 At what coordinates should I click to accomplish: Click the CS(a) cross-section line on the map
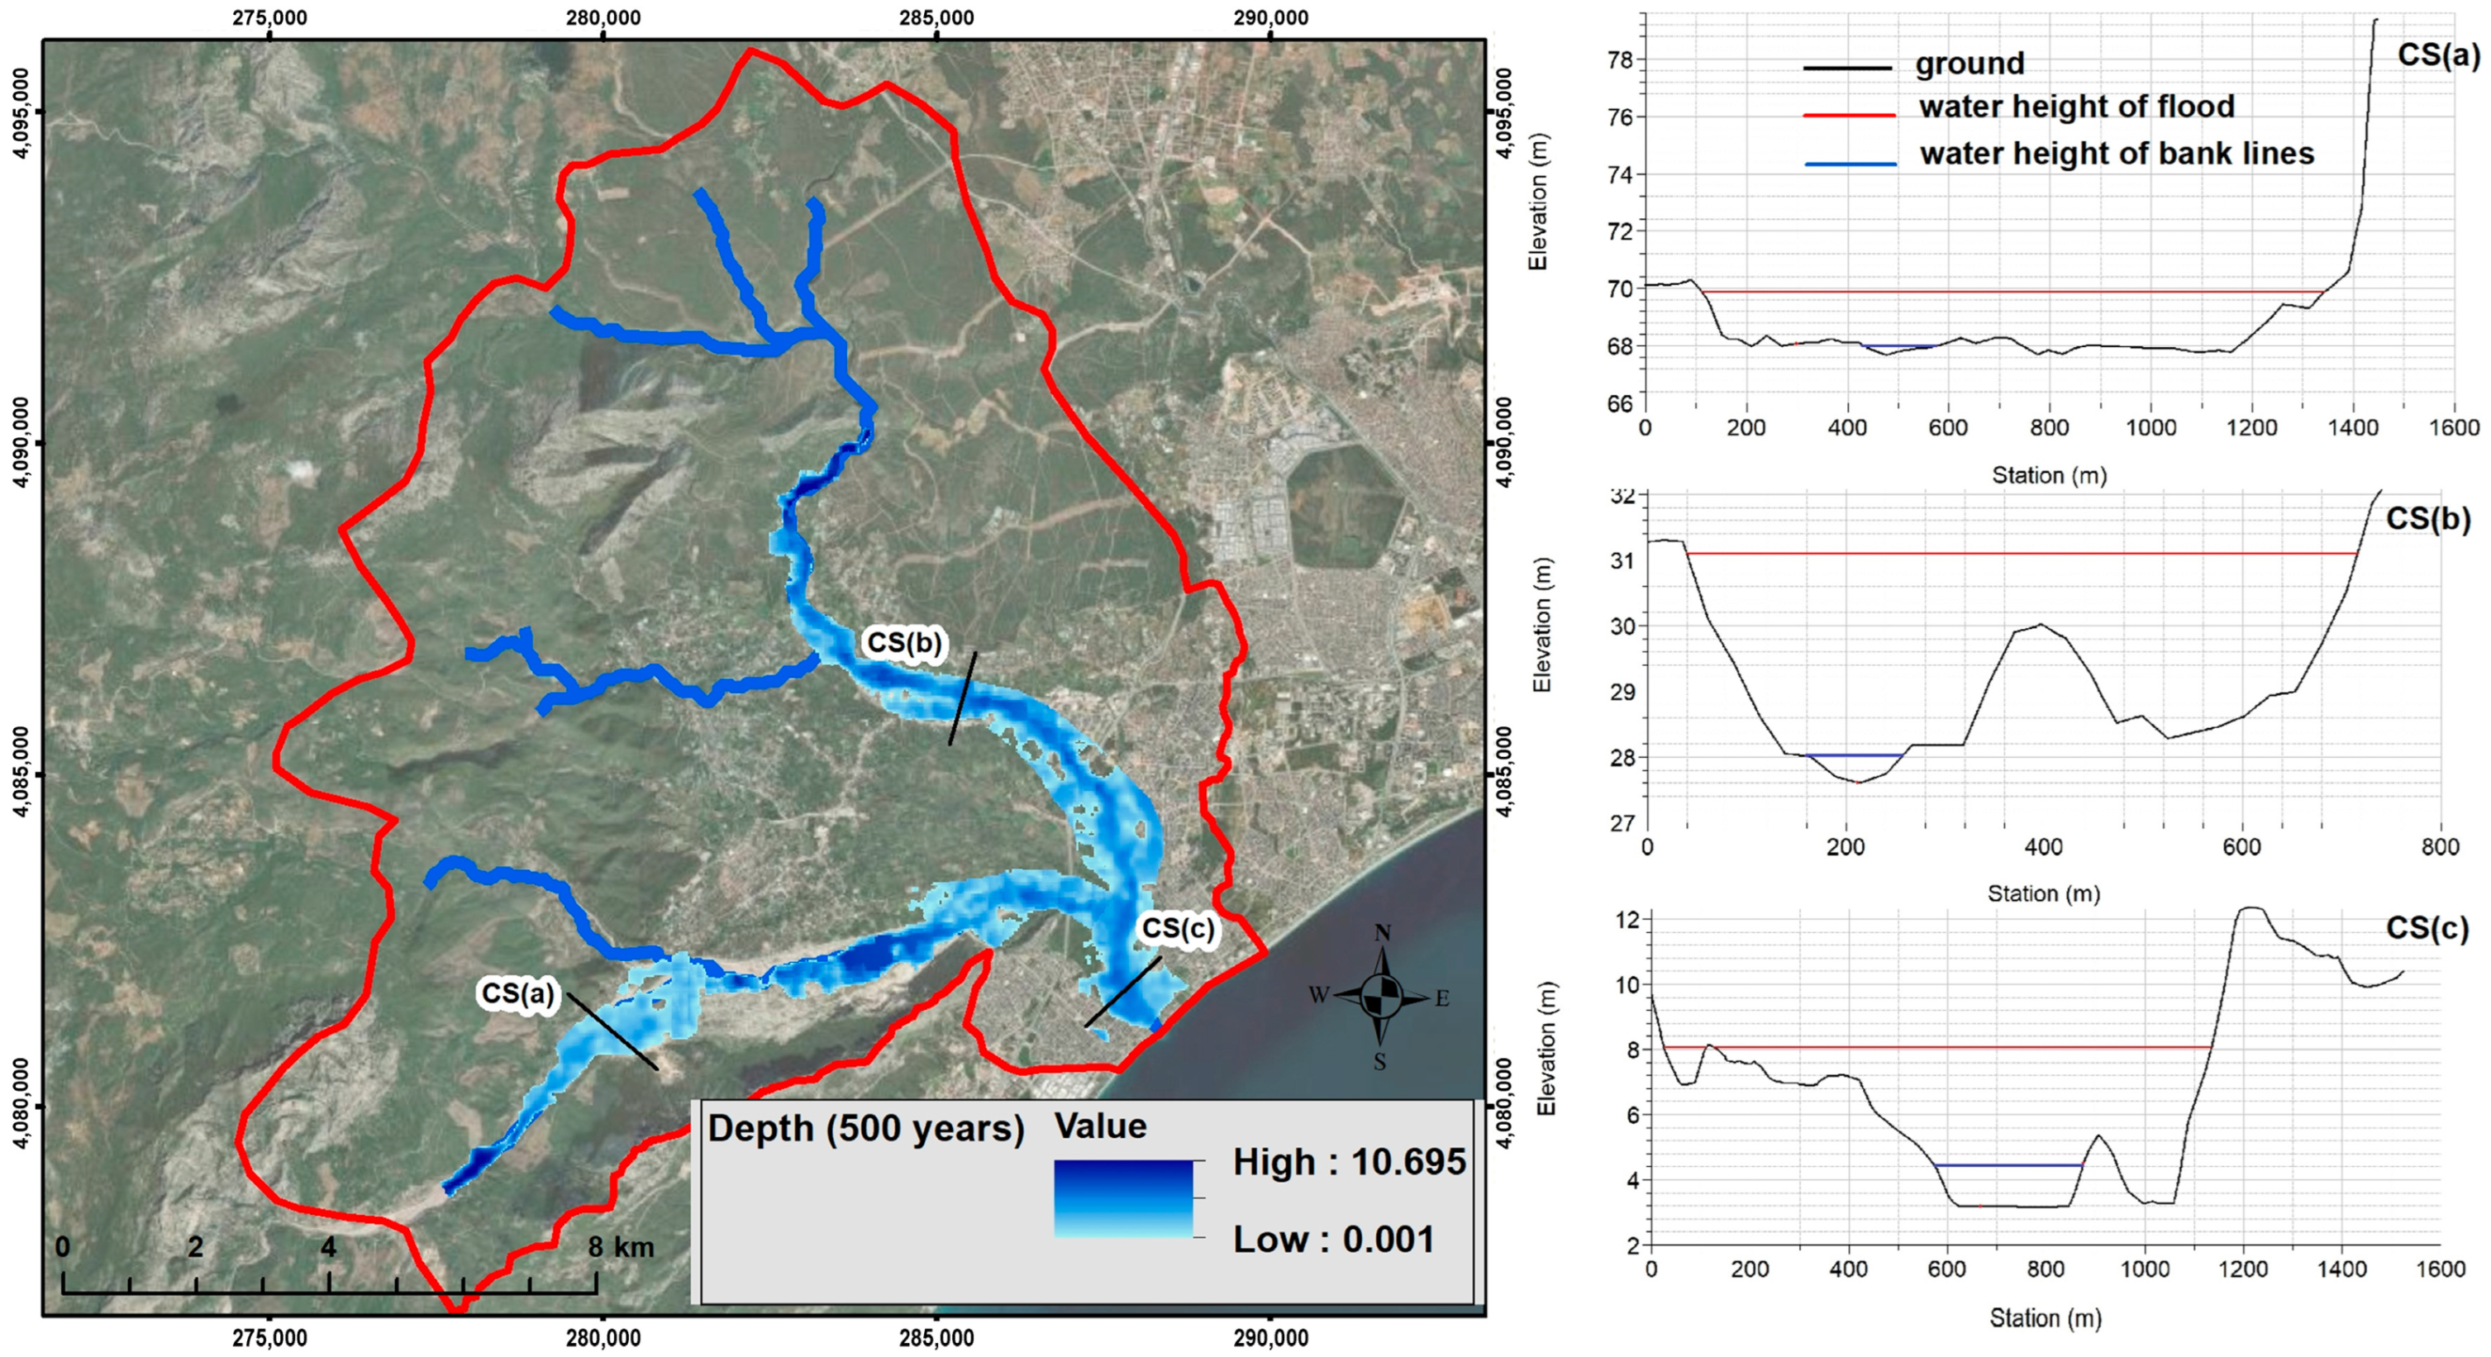(x=612, y=1031)
